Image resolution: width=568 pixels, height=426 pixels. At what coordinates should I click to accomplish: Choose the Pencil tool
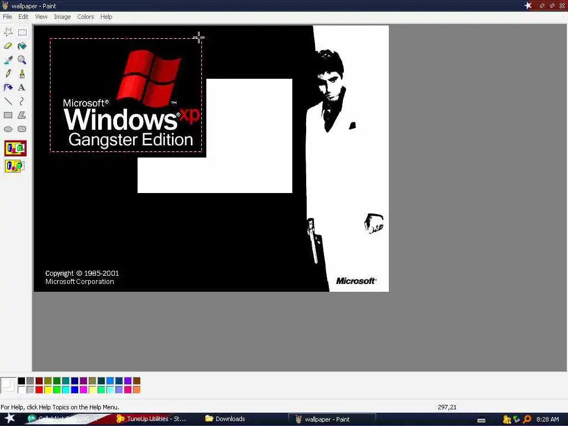tap(8, 74)
